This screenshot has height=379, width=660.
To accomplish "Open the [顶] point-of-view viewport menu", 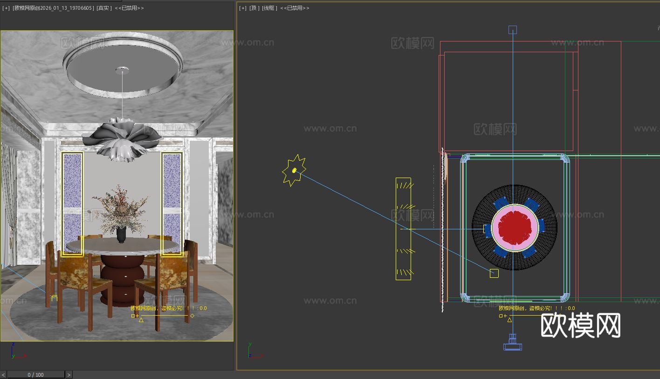I will click(254, 8).
